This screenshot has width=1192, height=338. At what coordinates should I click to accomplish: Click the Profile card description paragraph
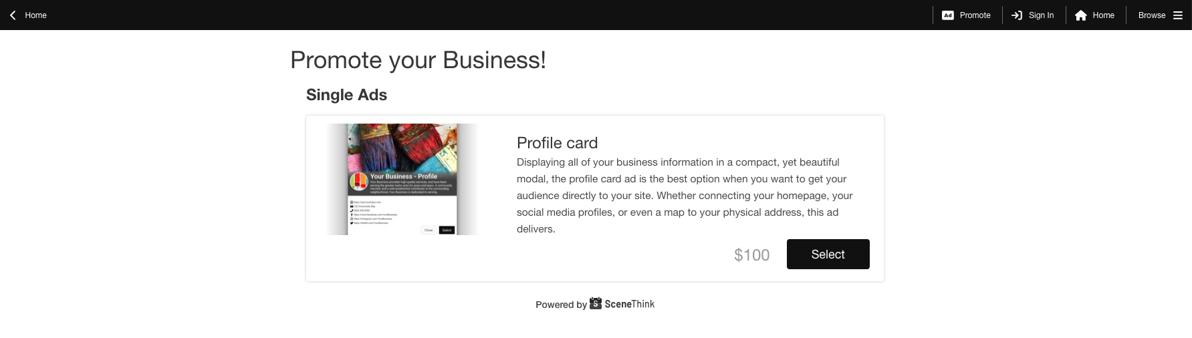point(685,195)
